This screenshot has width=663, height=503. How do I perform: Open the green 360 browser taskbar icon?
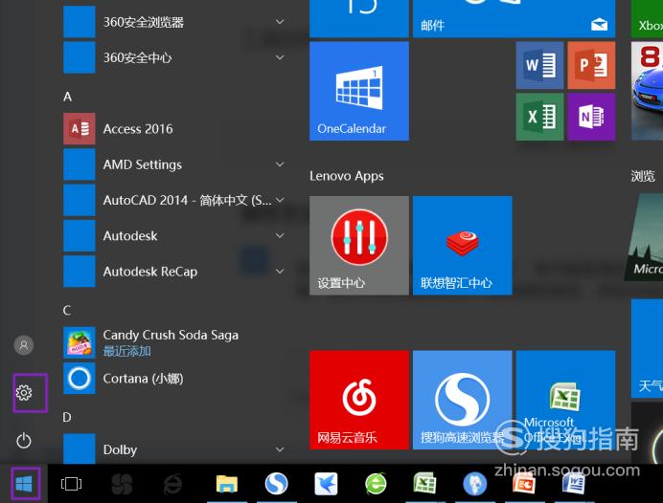pos(376,484)
